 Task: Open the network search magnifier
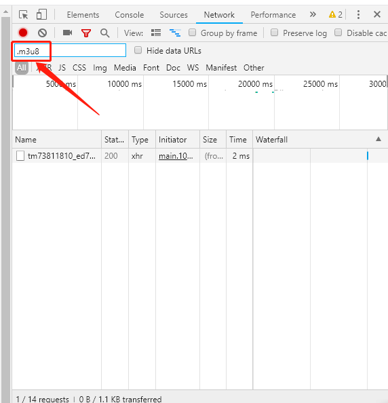coord(105,33)
